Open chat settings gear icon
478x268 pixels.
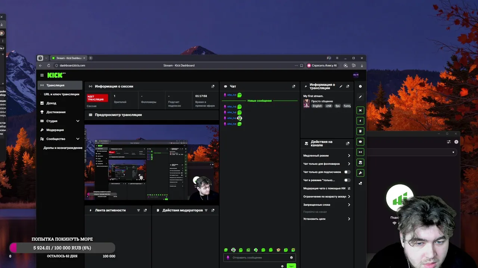pos(282,266)
